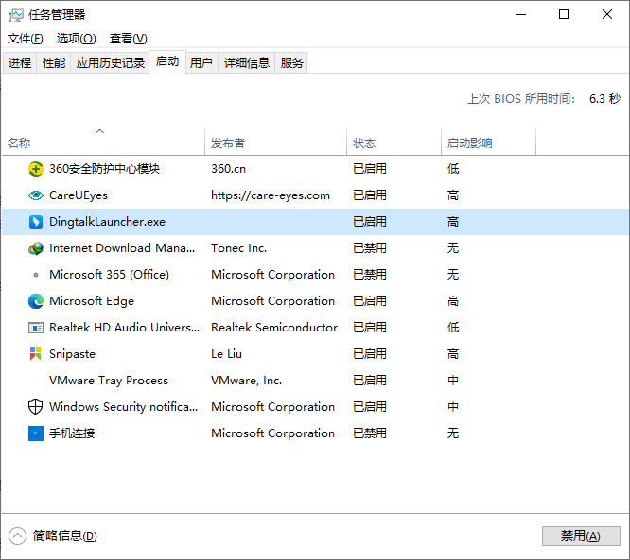630x560 pixels.
Task: Select the Microsoft Edge entry name
Action: click(x=92, y=301)
